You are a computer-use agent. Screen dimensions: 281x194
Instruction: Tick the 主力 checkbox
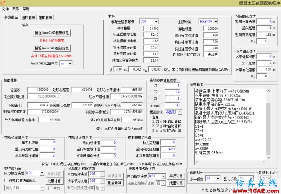(x=50, y=188)
